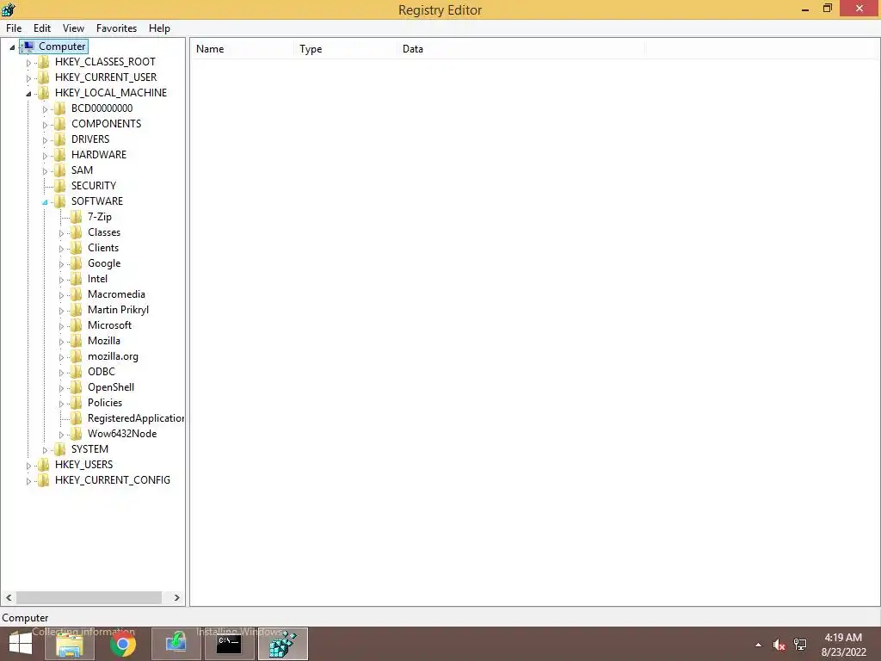Click the Mozilla folder icon
The height and width of the screenshot is (661, 881).
77,341
